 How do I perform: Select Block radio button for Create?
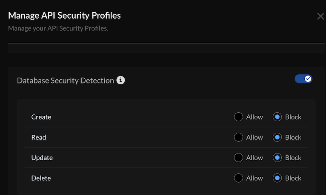point(277,117)
